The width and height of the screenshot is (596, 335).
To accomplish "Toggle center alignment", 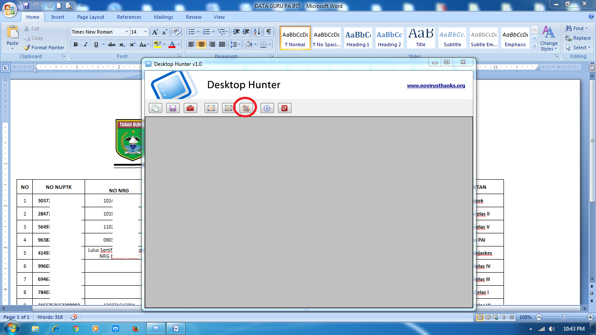I will 201,44.
